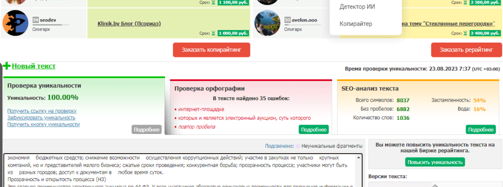
Task: Click the Заспамленность value 54%
Action: click(479, 101)
